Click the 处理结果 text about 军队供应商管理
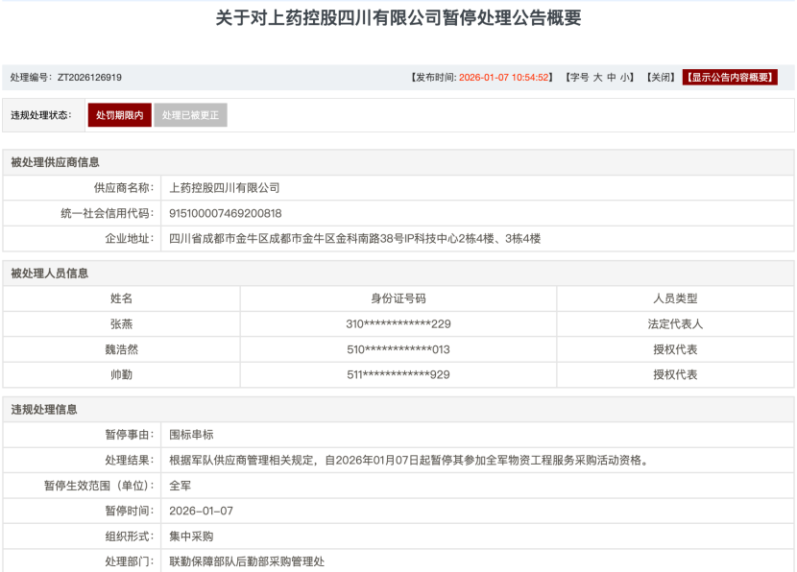The height and width of the screenshot is (572, 797). 410,461
